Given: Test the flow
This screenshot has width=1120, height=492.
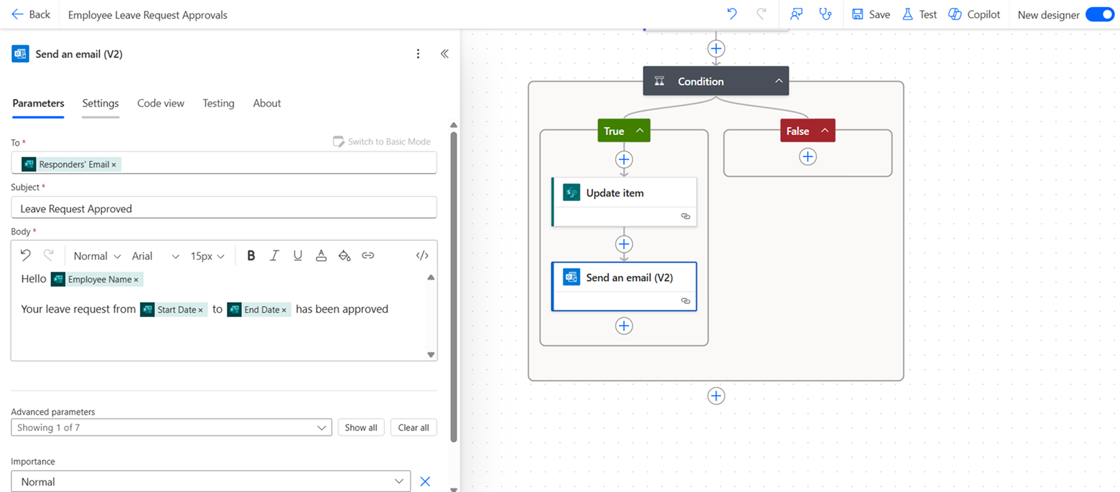Looking at the screenshot, I should [x=919, y=15].
